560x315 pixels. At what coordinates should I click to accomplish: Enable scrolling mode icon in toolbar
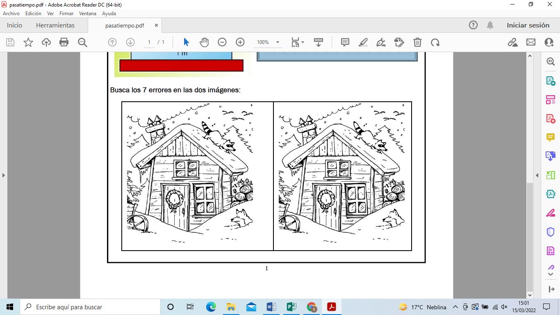coord(319,42)
